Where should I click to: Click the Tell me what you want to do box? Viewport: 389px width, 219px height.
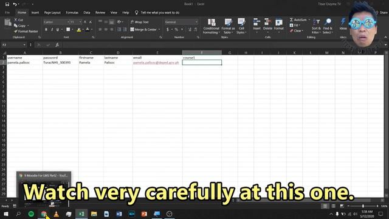(x=157, y=12)
